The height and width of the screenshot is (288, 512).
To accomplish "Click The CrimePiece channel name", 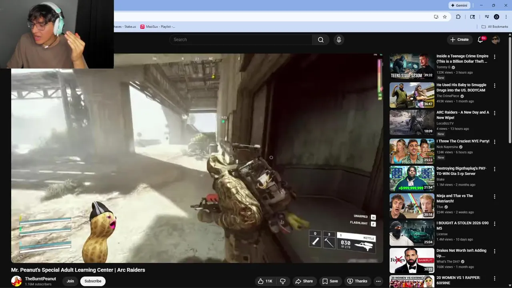I will pyautogui.click(x=448, y=96).
